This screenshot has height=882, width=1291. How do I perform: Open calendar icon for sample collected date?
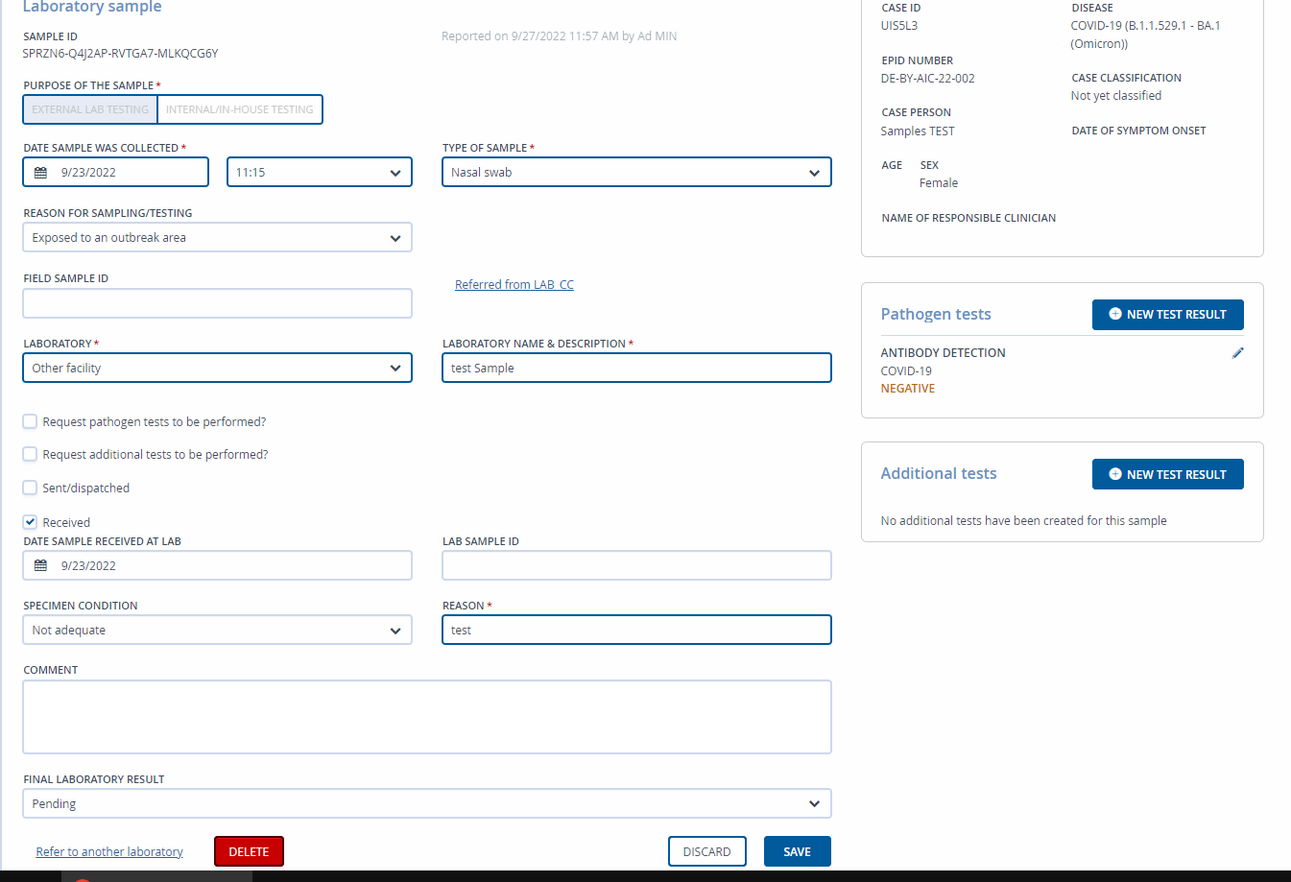pos(40,173)
